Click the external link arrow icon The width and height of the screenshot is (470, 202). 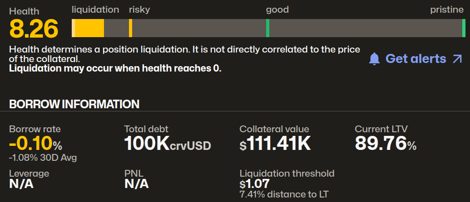coord(456,59)
